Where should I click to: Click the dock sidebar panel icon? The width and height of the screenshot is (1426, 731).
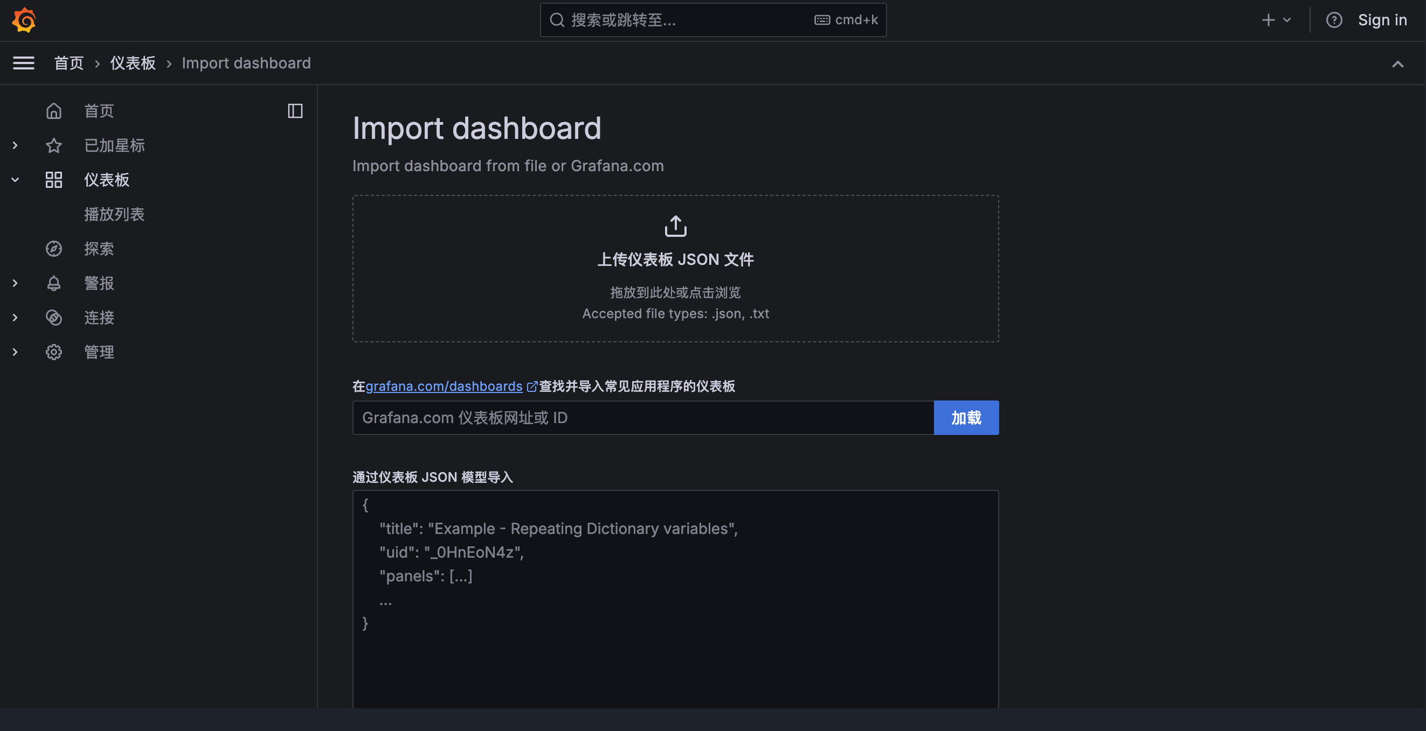click(x=295, y=111)
